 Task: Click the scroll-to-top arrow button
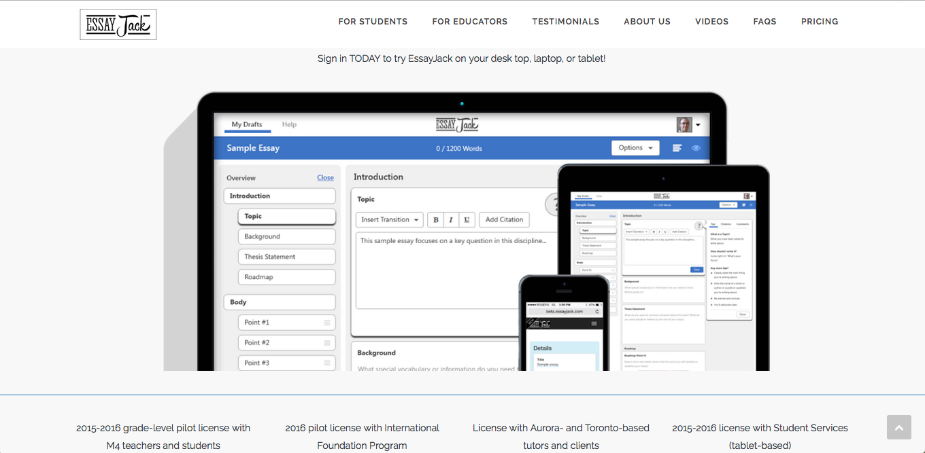point(898,427)
